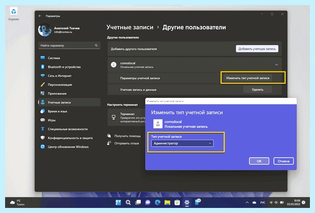Open the Анатолий Ткачев profile avatar

(45, 30)
